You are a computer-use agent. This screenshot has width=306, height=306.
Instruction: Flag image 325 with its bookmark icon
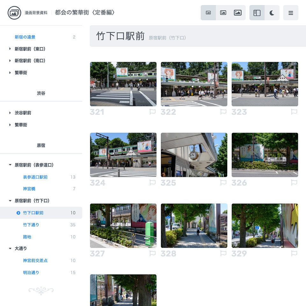coord(223,183)
